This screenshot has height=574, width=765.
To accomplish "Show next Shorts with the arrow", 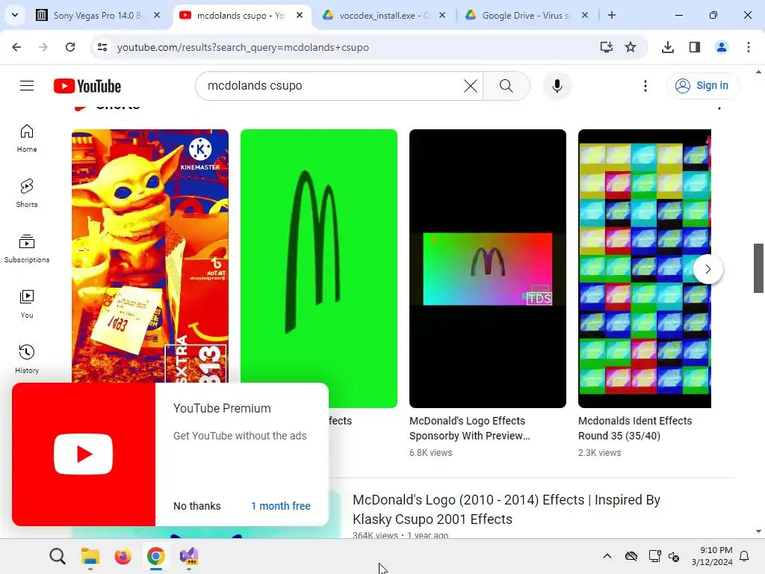I will click(x=708, y=269).
